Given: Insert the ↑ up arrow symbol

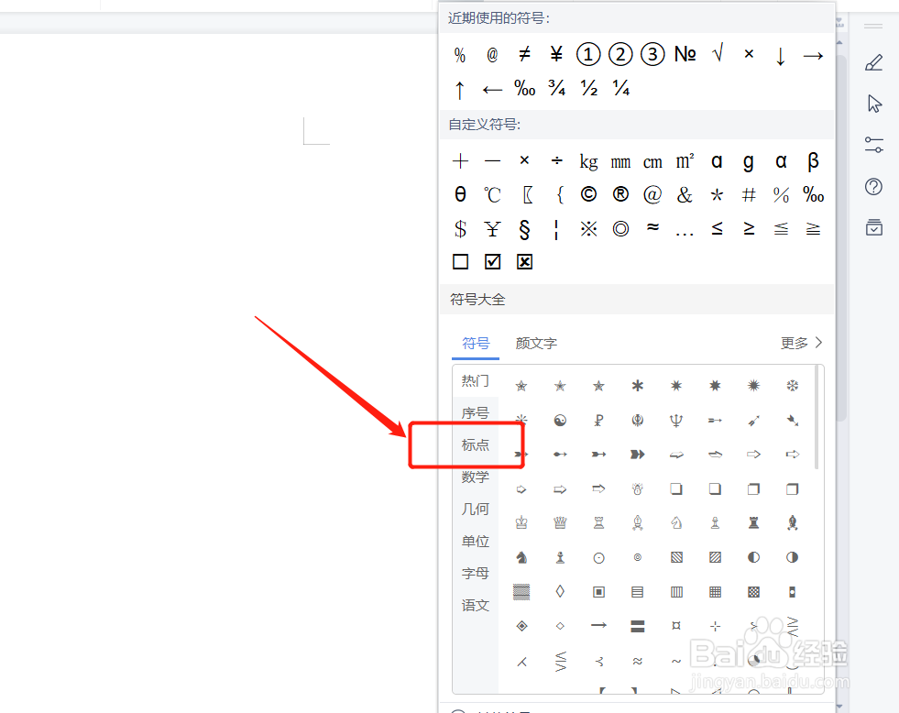Looking at the screenshot, I should click(460, 90).
